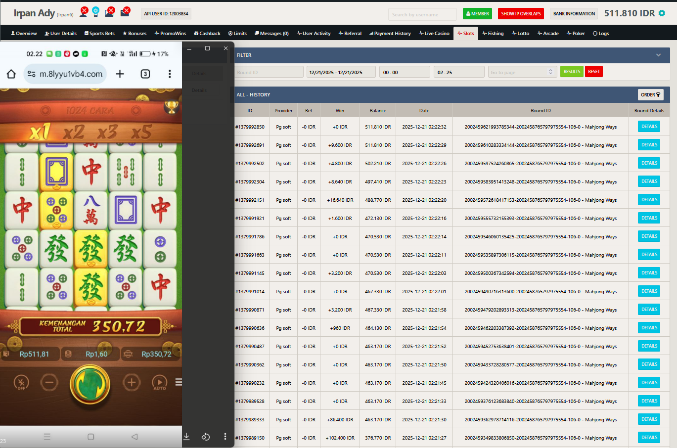Open User Details tab
Screen dimensions: 677x448
tap(60, 34)
